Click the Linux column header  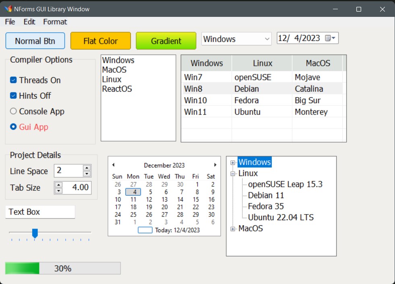pyautogui.click(x=262, y=63)
